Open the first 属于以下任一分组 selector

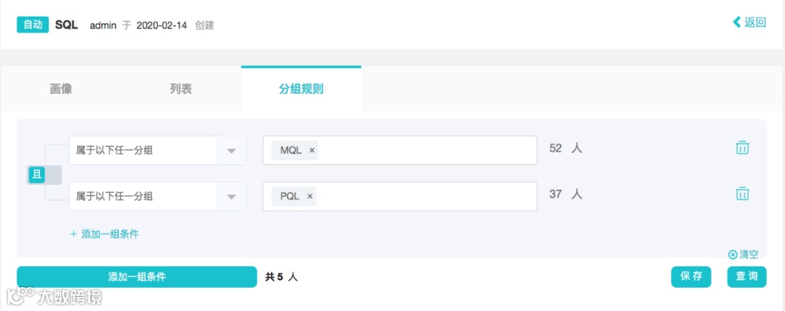tap(144, 151)
